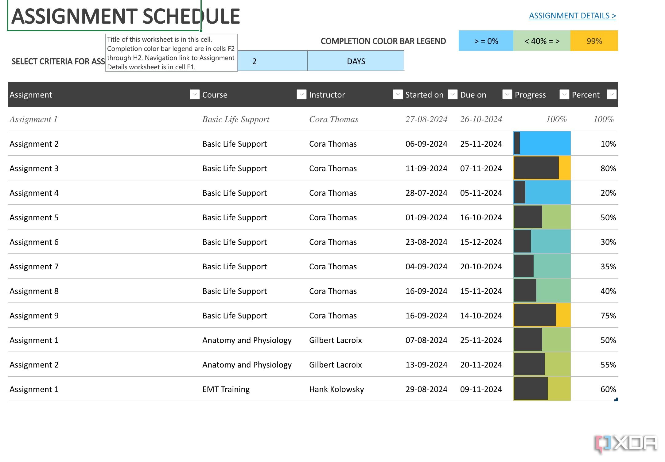Viewport: 665px width, 462px height.
Task: Click the 80% progress bar for Assignment 3
Action: (542, 168)
